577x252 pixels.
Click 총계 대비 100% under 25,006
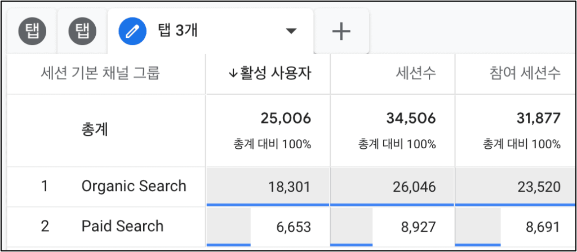coord(272,144)
